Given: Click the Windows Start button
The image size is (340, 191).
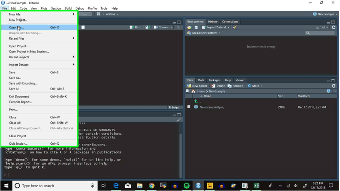Looking at the screenshot, I should pos(6,186).
